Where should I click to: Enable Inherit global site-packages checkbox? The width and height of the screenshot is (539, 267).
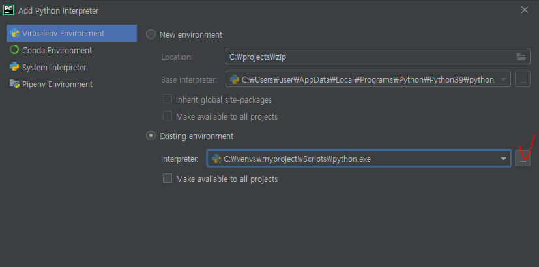tap(168, 99)
